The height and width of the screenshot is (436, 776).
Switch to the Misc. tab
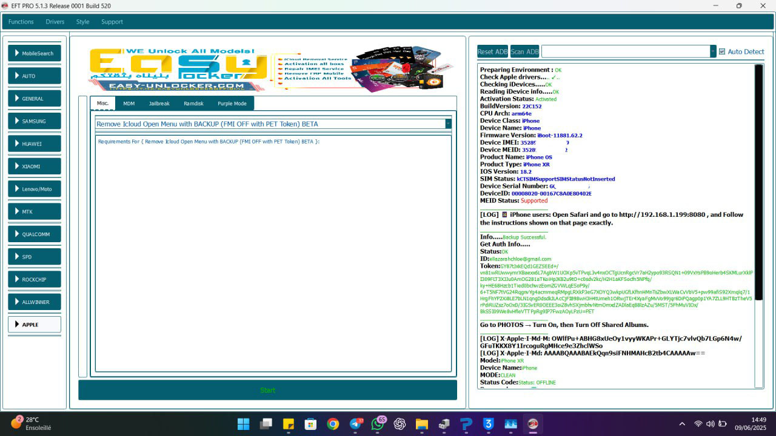(x=102, y=103)
